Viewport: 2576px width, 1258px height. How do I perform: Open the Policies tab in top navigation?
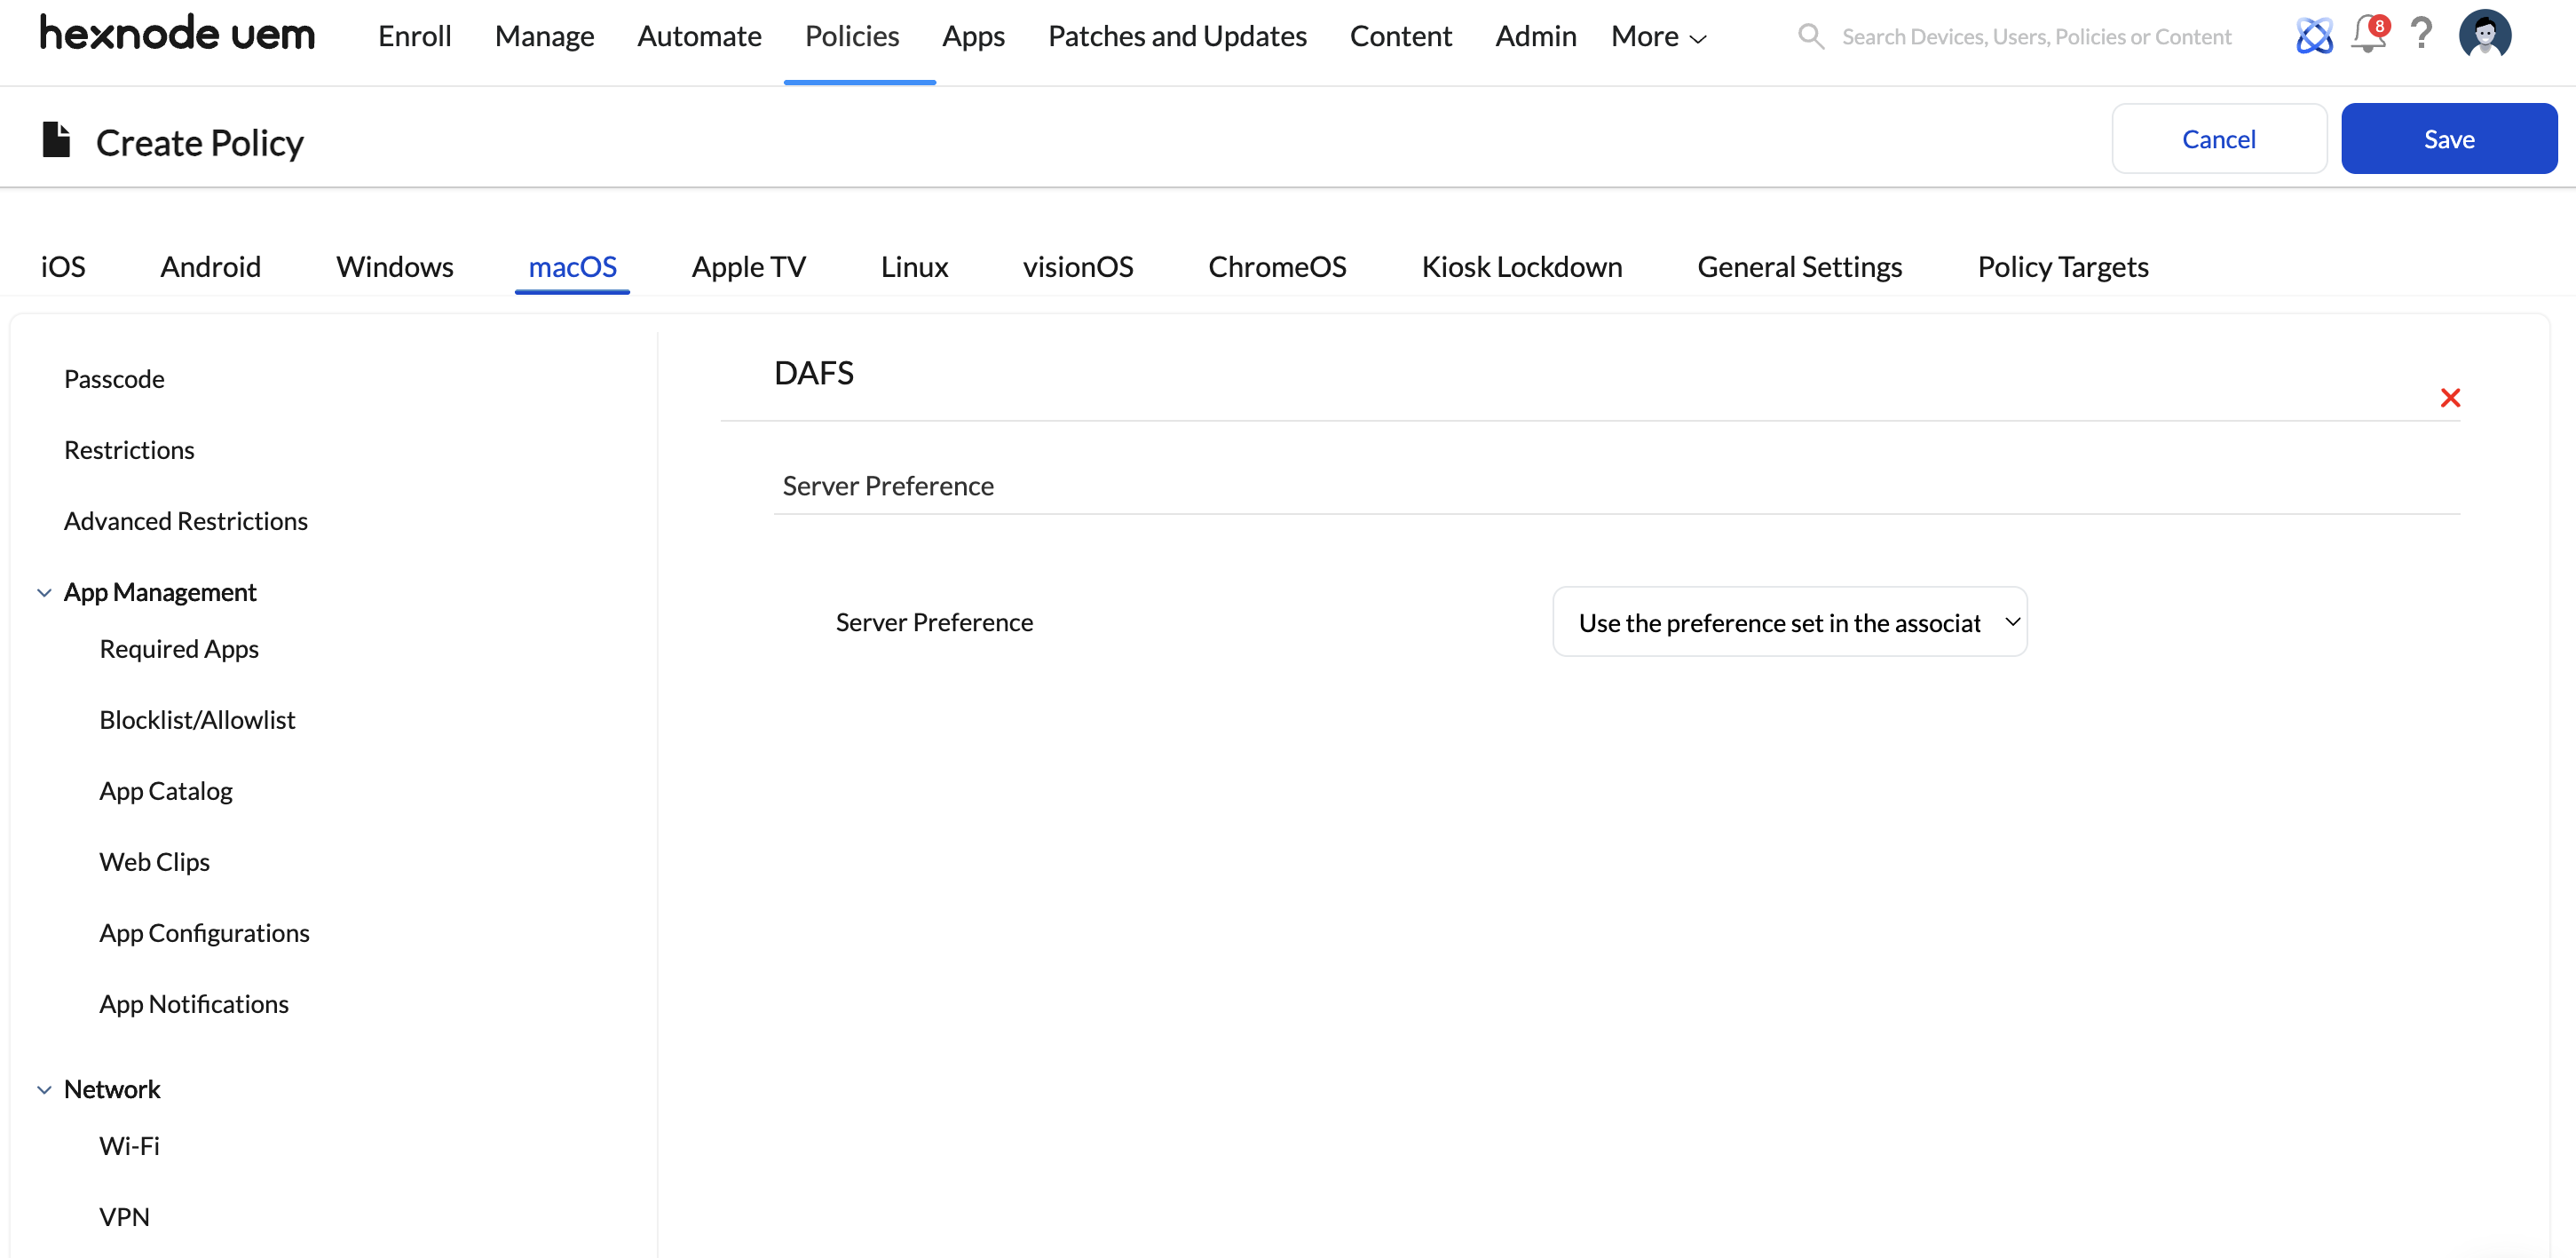click(852, 37)
